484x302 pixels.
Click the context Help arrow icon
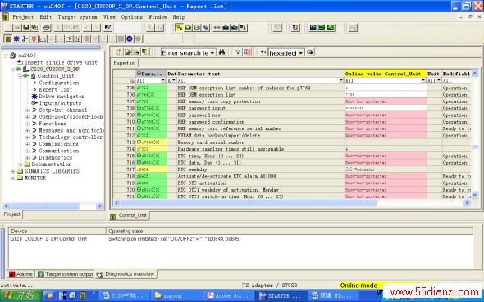(x=108, y=28)
